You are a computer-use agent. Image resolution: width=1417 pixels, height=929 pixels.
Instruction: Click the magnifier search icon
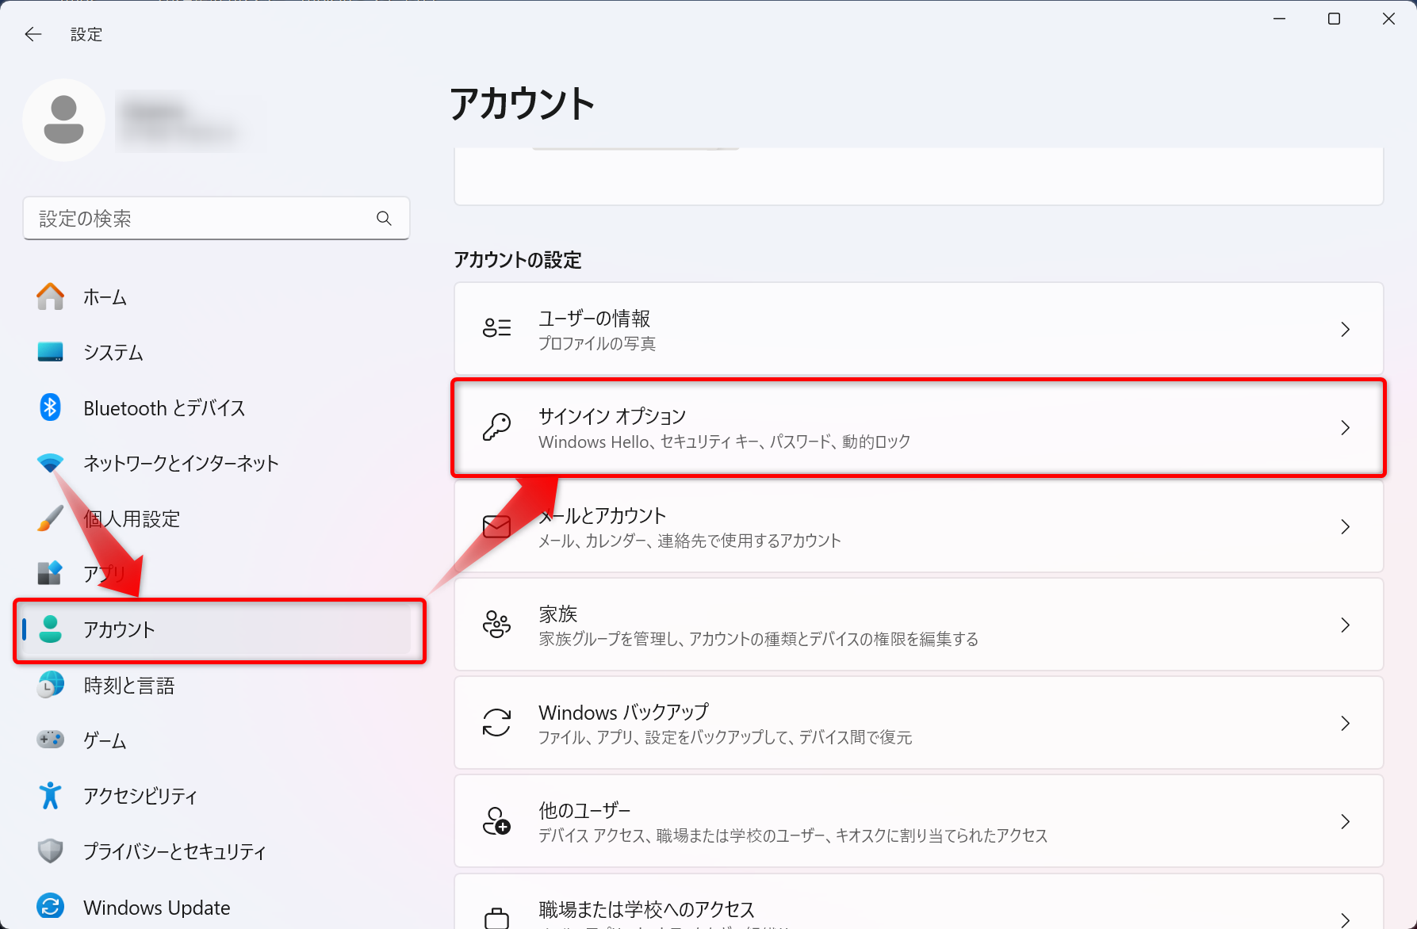tap(384, 218)
